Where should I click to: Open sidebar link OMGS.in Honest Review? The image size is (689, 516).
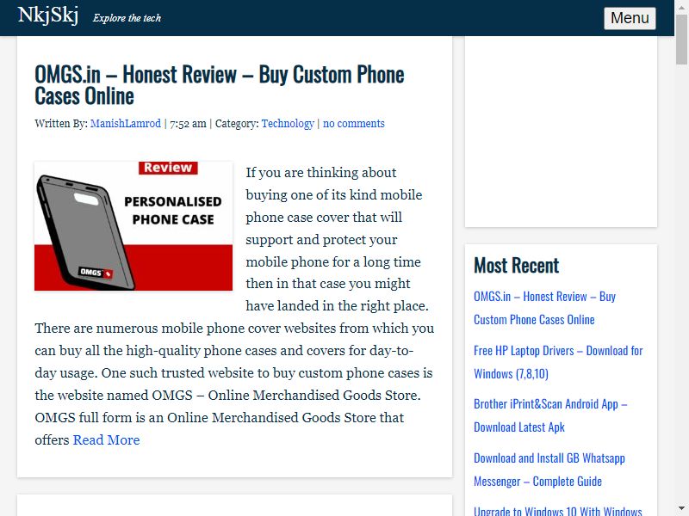point(545,308)
